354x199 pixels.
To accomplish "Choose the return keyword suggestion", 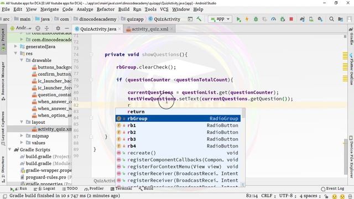I will click(178, 112).
